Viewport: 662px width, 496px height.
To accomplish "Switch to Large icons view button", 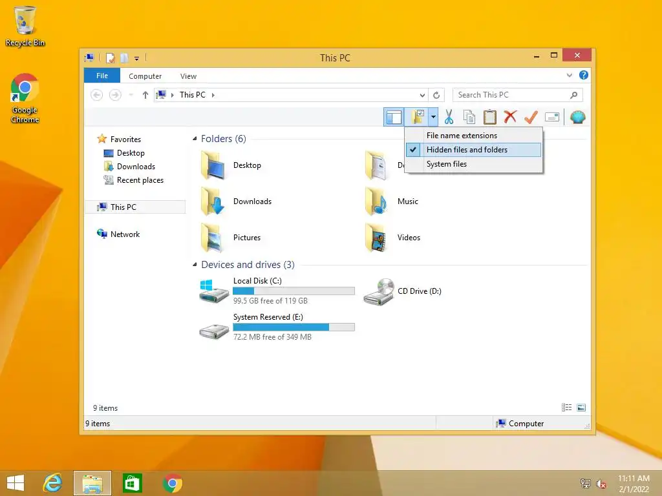I will tap(581, 408).
